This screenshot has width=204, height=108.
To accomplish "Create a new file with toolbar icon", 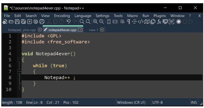I will pyautogui.click(x=5, y=21).
